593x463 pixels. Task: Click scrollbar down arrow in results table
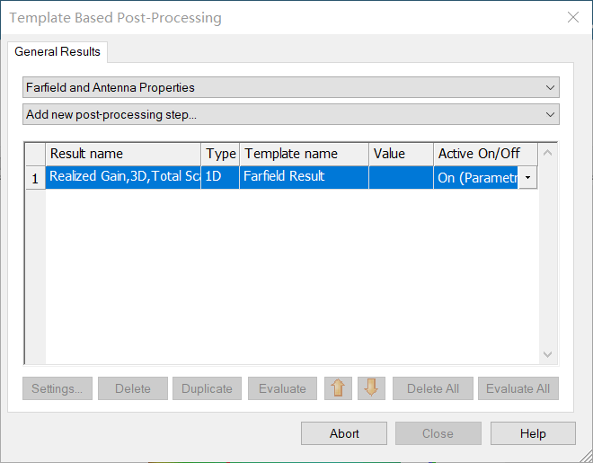tap(548, 356)
